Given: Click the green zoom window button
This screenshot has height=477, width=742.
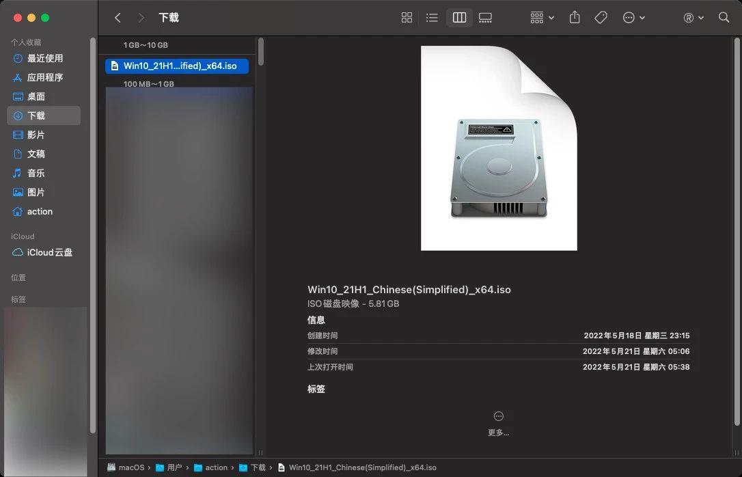Looking at the screenshot, I should 45,18.
